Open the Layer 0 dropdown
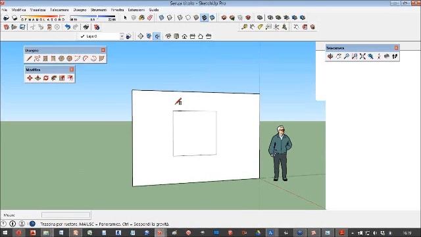Image resolution: width=421 pixels, height=237 pixels. pyautogui.click(x=122, y=36)
